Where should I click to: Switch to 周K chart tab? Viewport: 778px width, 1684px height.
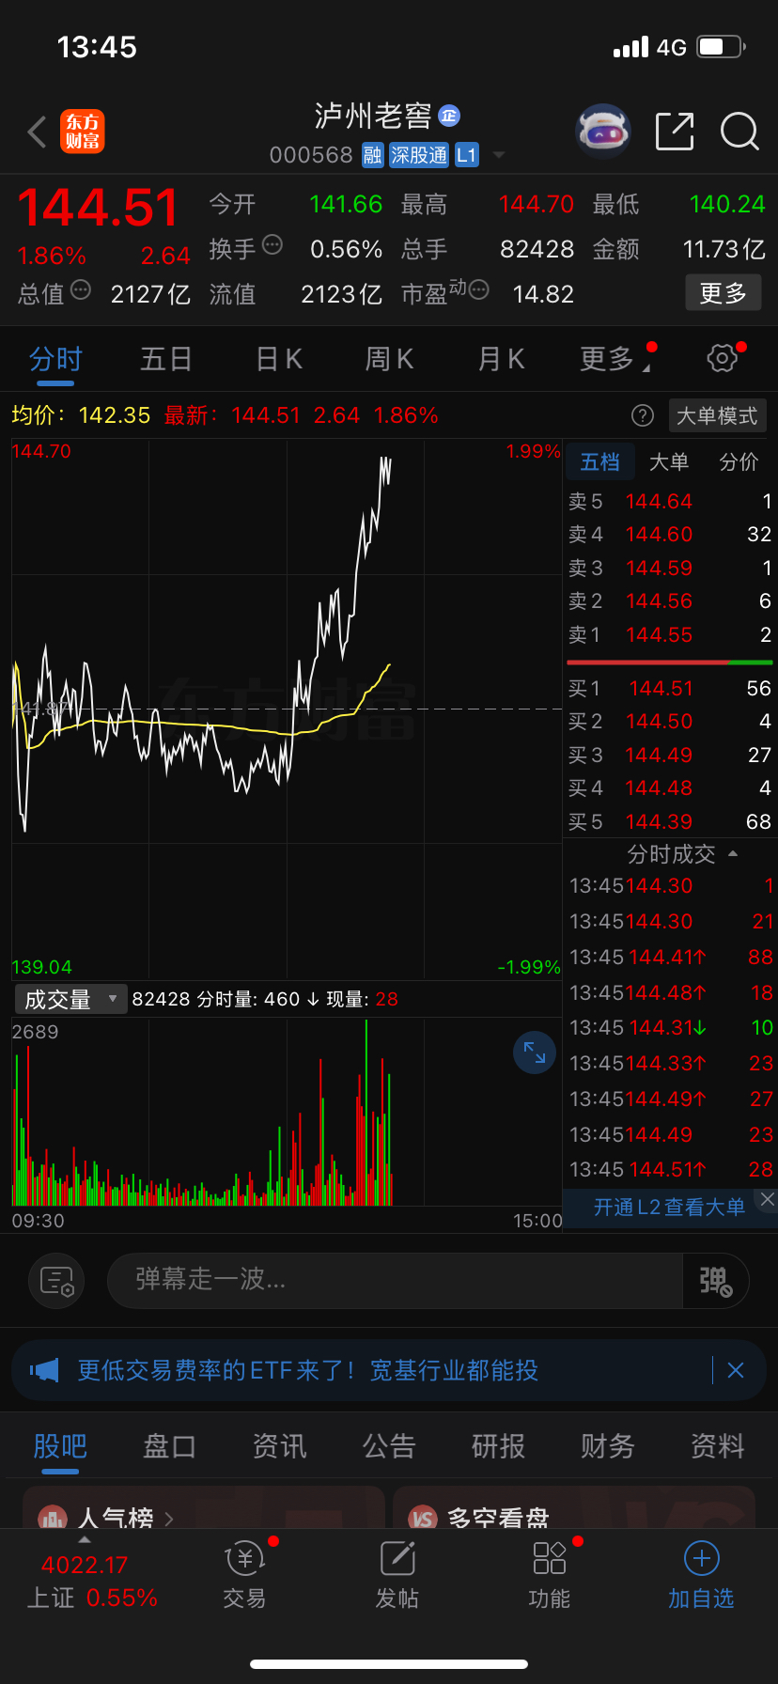point(390,359)
